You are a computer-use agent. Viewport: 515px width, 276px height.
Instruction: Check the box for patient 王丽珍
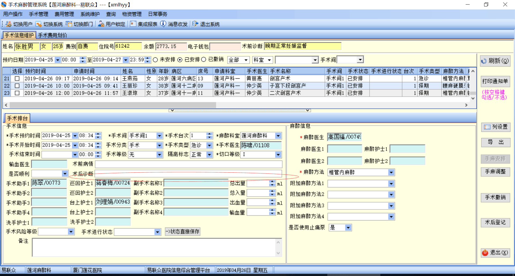(x=17, y=86)
